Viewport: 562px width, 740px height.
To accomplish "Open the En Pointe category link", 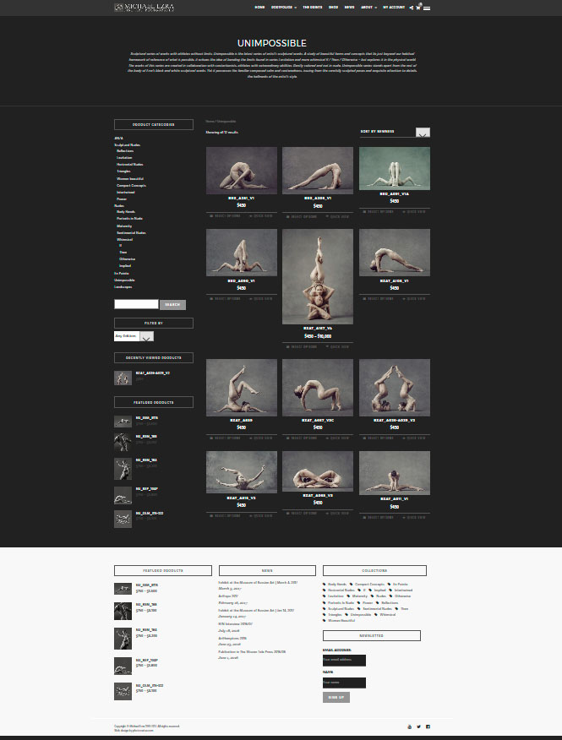I will click(122, 273).
